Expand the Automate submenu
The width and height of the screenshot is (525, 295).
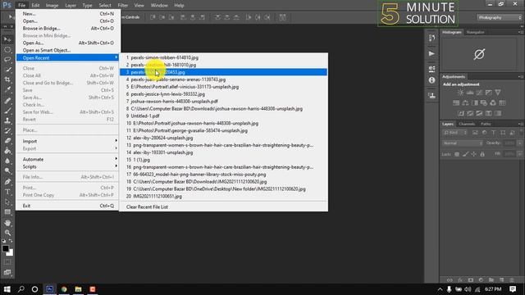67,159
